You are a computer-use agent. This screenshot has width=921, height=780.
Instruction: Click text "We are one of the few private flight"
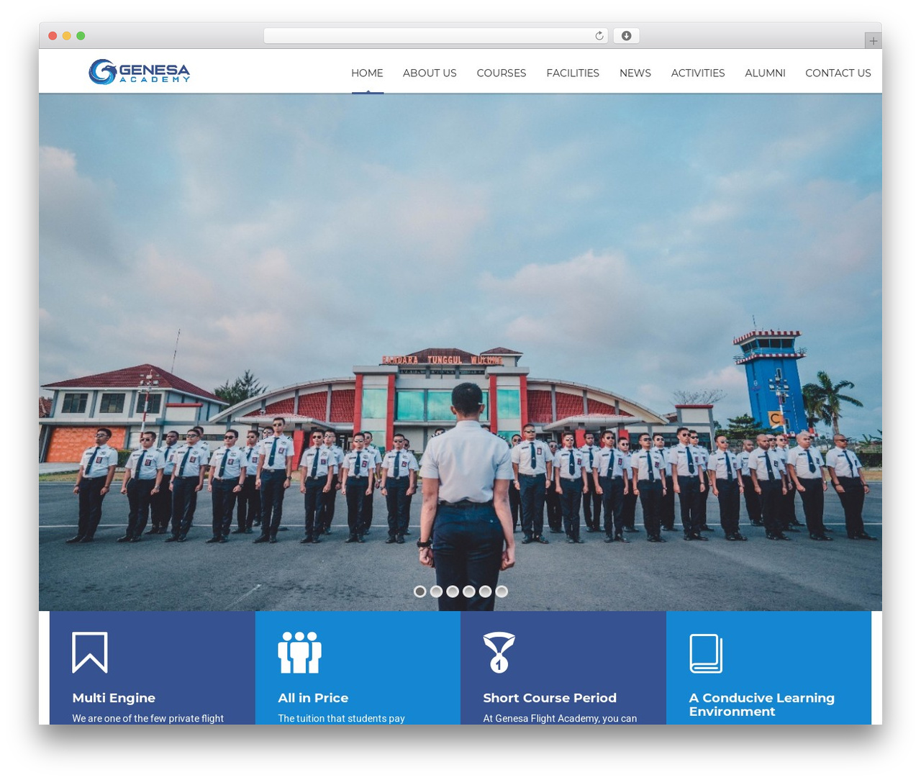[x=148, y=718]
